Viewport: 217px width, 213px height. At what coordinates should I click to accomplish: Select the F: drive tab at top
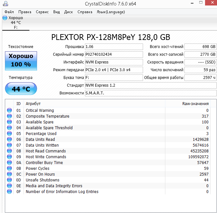coord(15,23)
